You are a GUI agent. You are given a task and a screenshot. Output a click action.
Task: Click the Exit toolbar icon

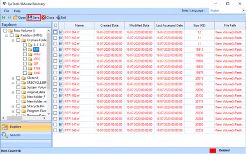(58, 18)
